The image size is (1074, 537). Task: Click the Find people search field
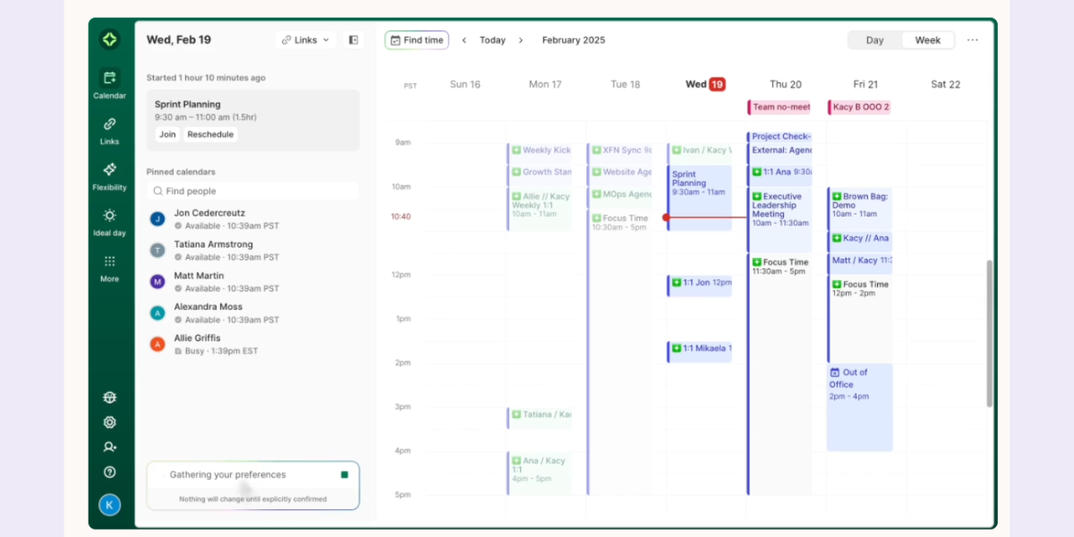(252, 191)
